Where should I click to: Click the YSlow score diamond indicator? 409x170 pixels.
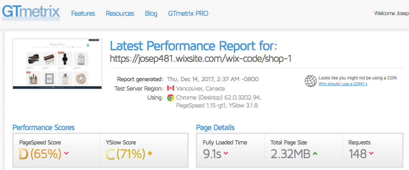tap(150, 153)
